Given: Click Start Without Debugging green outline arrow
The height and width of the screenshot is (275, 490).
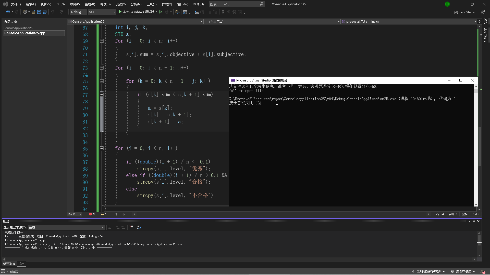Looking at the screenshot, I should point(161,12).
